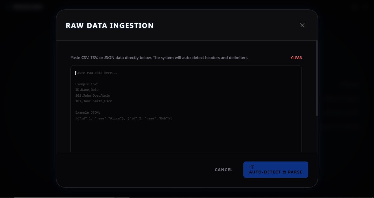Select the RAW DATA INGESTION title text
This screenshot has width=374, height=198.
point(110,25)
